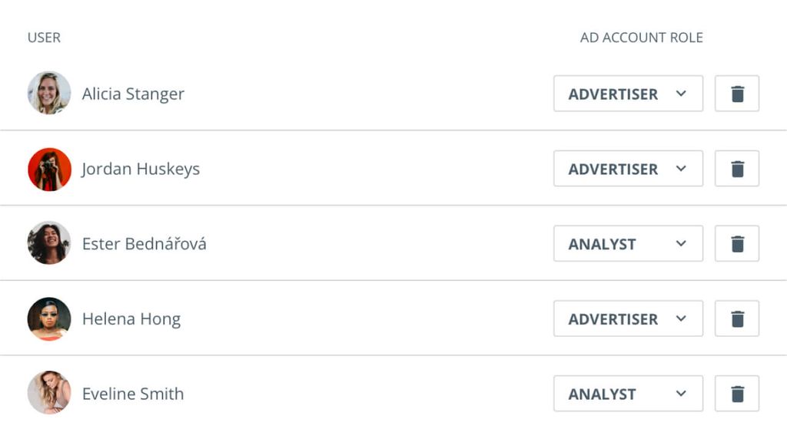Open Eveline Smith's profile photo
Viewport: 787px width, 442px height.
click(49, 393)
